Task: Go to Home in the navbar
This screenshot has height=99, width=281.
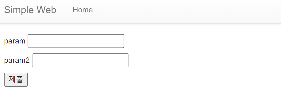Action: coord(82,10)
